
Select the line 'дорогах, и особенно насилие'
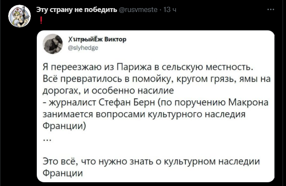point(108,90)
